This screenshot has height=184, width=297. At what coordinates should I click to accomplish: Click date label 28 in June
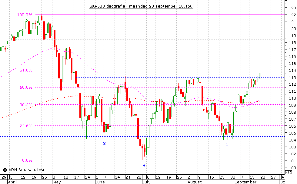pos(139,177)
